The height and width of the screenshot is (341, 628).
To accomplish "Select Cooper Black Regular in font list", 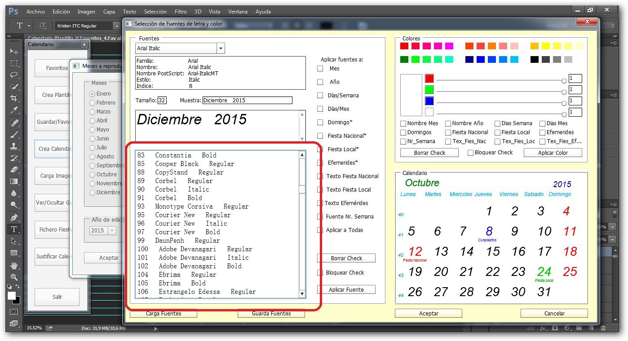I will click(x=217, y=164).
